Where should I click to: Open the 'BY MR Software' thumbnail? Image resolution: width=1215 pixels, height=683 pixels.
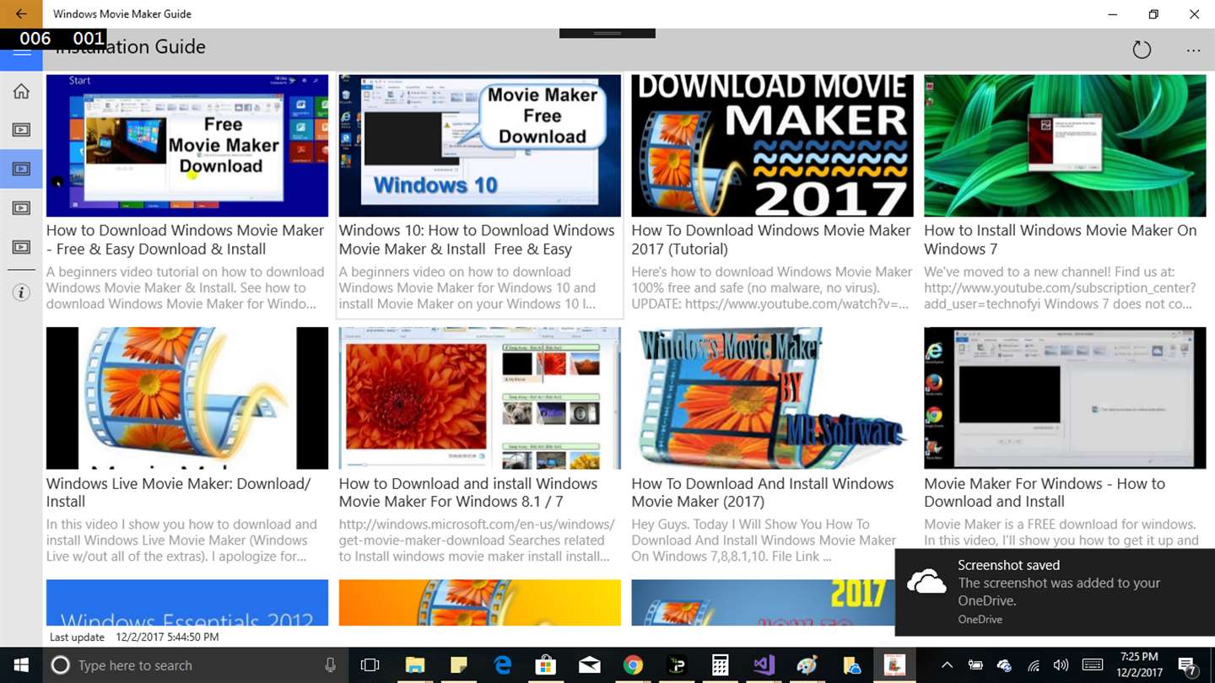click(772, 398)
